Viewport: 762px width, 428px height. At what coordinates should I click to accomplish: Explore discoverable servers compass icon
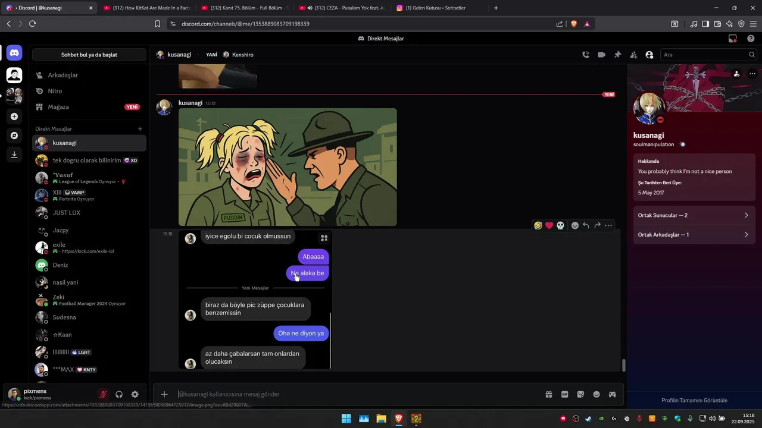14,136
